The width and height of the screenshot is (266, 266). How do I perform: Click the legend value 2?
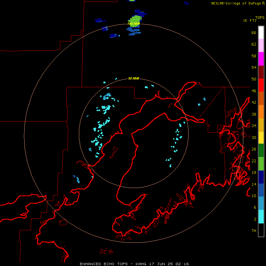[255, 219]
